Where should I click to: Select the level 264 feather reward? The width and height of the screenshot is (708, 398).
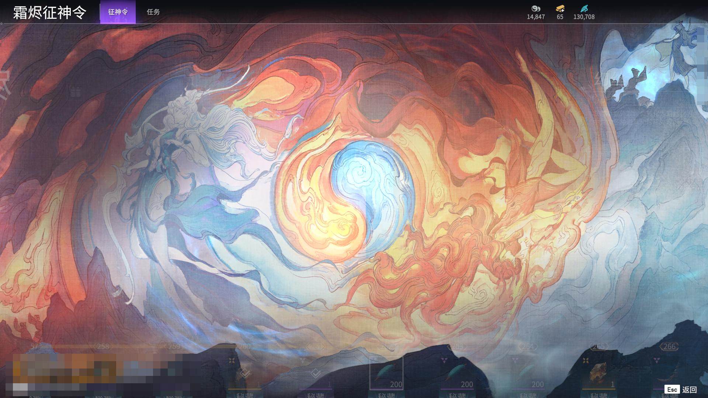(x=528, y=373)
